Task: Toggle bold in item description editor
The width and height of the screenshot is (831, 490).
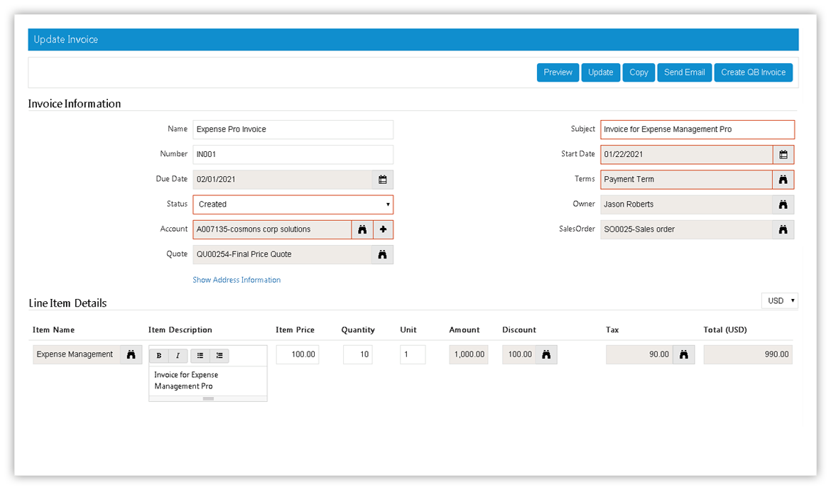Action: [159, 356]
